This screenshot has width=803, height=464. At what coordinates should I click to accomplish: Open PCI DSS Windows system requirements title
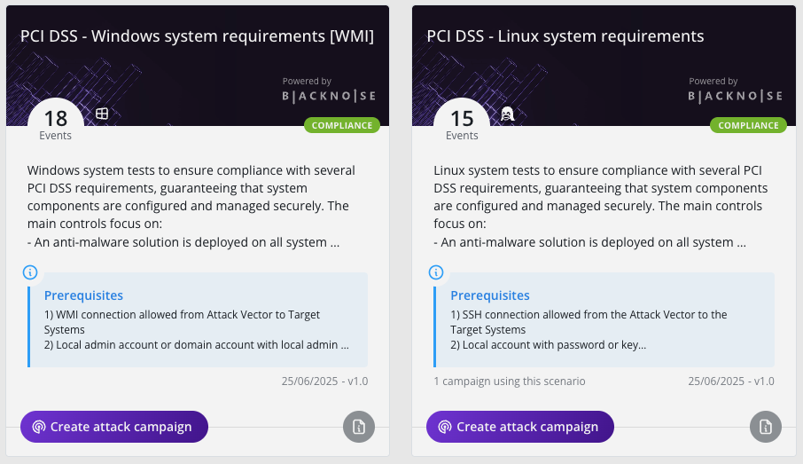(x=197, y=36)
